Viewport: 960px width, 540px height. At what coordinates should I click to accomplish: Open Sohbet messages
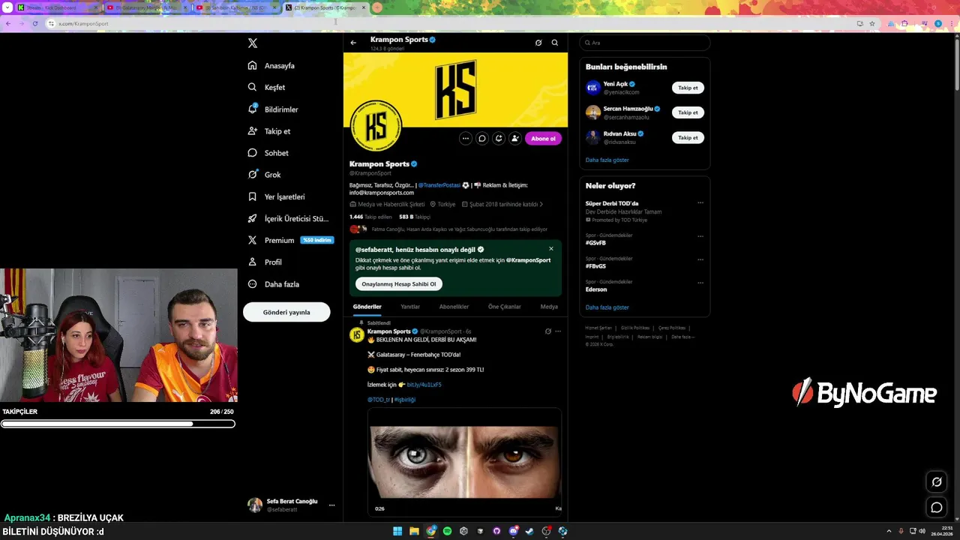pyautogui.click(x=268, y=153)
